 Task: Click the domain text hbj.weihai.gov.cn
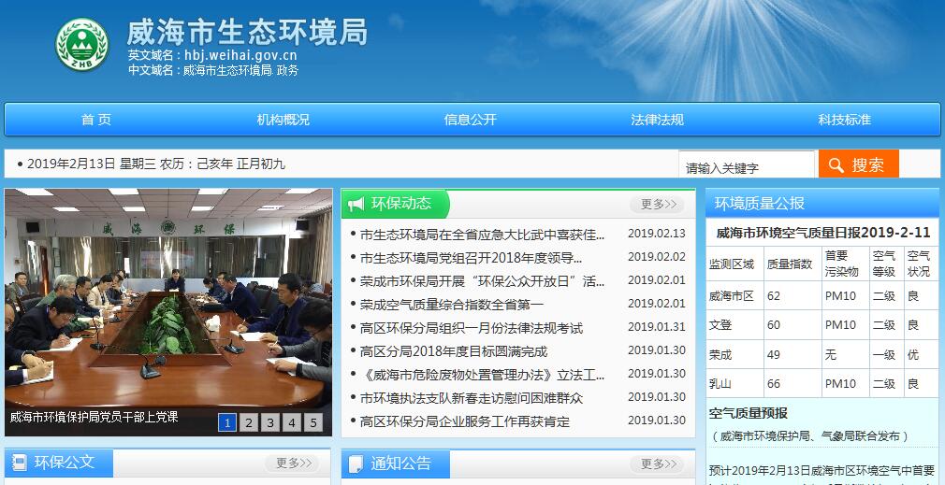point(240,55)
